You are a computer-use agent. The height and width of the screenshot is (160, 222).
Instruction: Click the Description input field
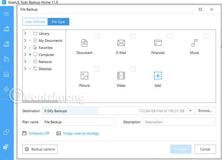pos(179,122)
